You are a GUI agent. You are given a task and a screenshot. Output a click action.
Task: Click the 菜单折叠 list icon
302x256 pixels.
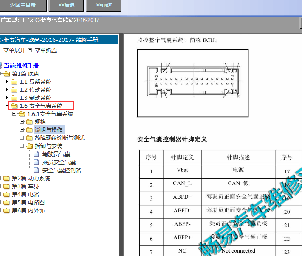[x=30, y=50]
